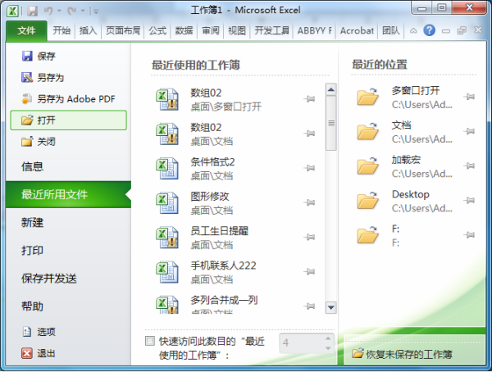This screenshot has height=372, width=492.
Task: Open the Undo history dropdown arrow
Action: click(59, 11)
